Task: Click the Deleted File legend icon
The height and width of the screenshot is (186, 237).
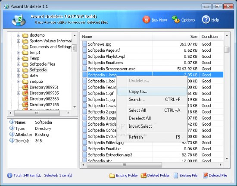Action: (x=205, y=175)
